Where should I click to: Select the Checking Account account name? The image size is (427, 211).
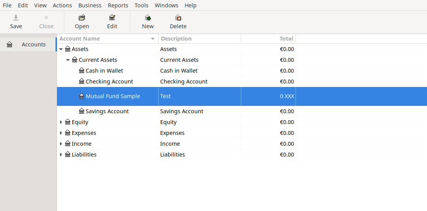click(109, 82)
